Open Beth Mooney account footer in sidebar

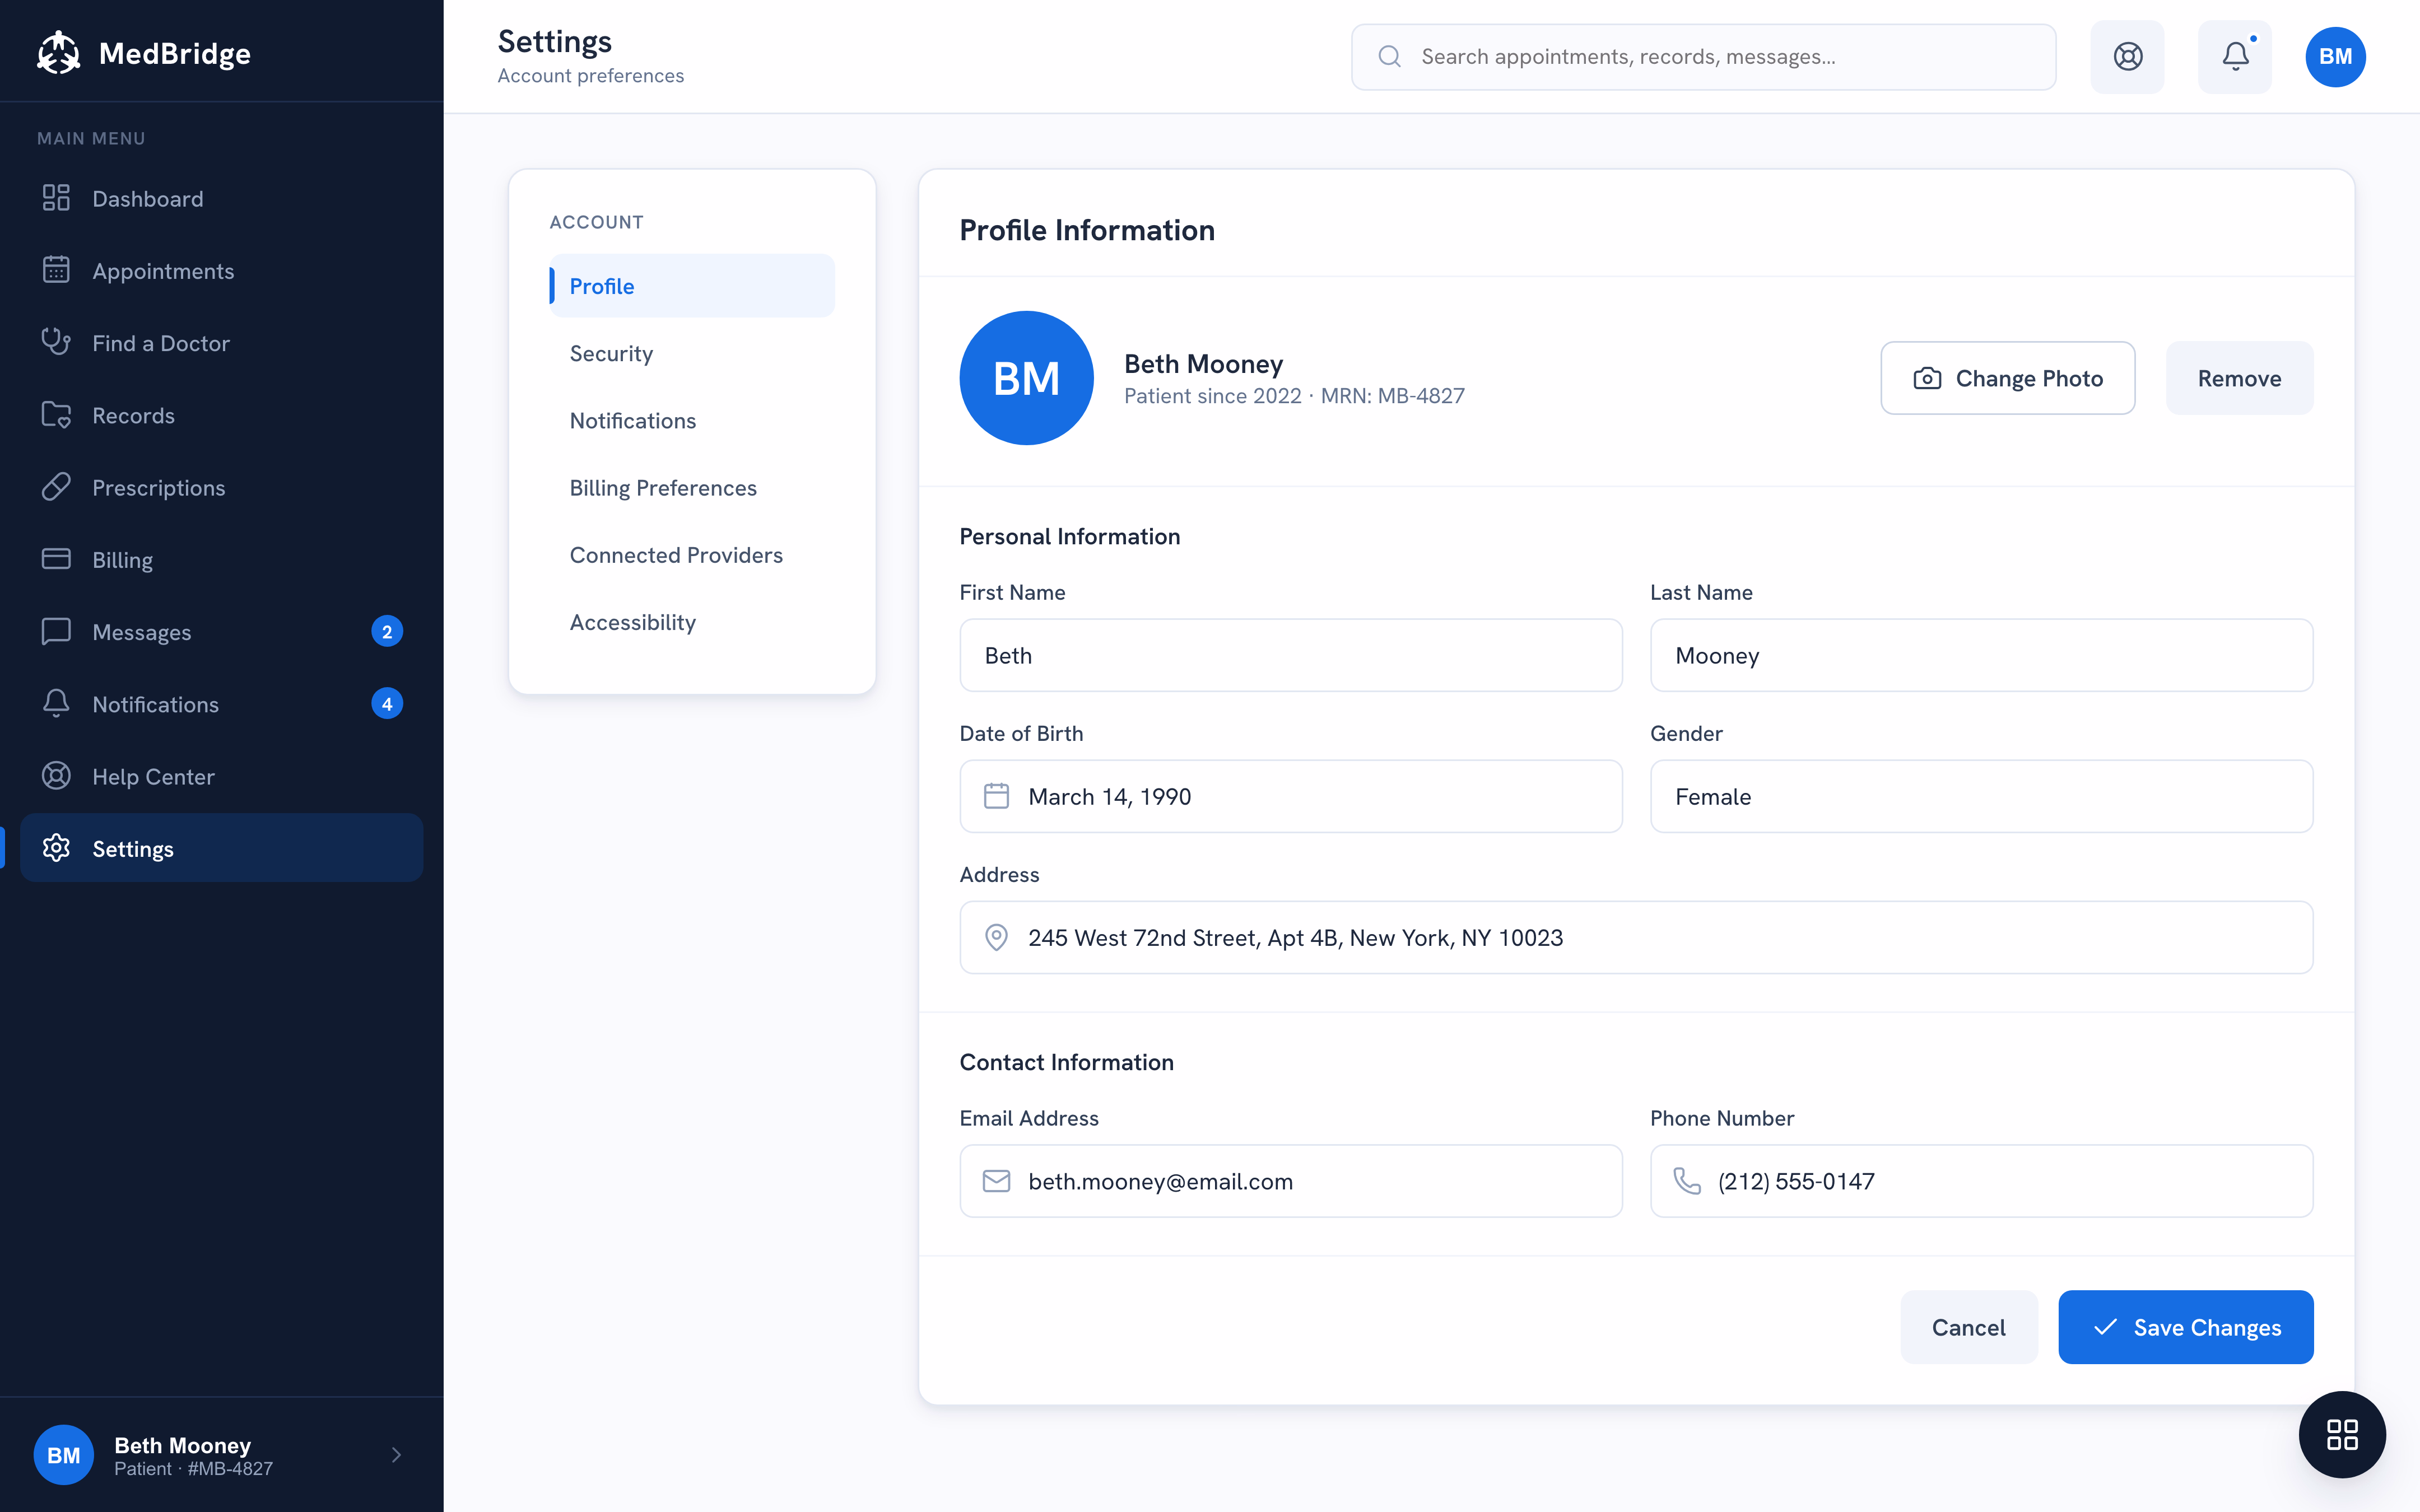click(x=221, y=1455)
